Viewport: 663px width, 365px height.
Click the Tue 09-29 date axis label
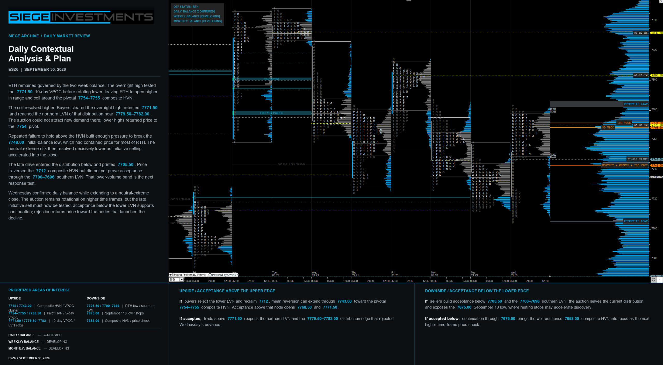pyautogui.click(x=474, y=274)
